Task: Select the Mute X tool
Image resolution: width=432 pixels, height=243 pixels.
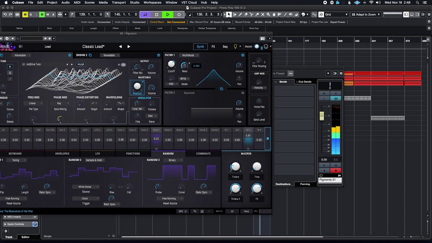Action: tap(263, 15)
